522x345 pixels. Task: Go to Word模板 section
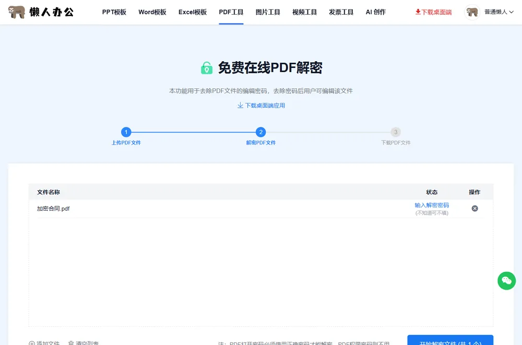tap(152, 12)
